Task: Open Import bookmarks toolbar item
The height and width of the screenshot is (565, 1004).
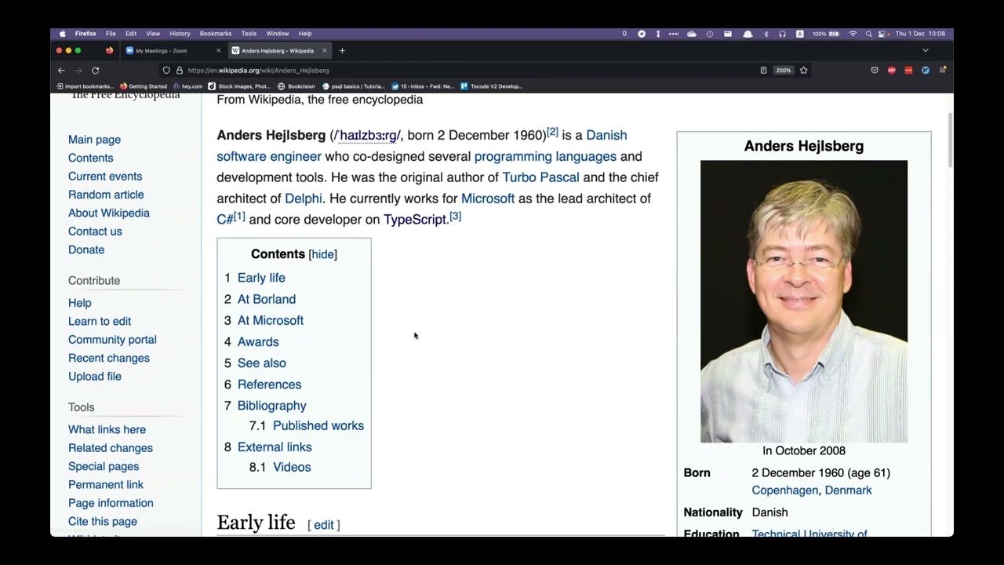Action: pyautogui.click(x=84, y=86)
